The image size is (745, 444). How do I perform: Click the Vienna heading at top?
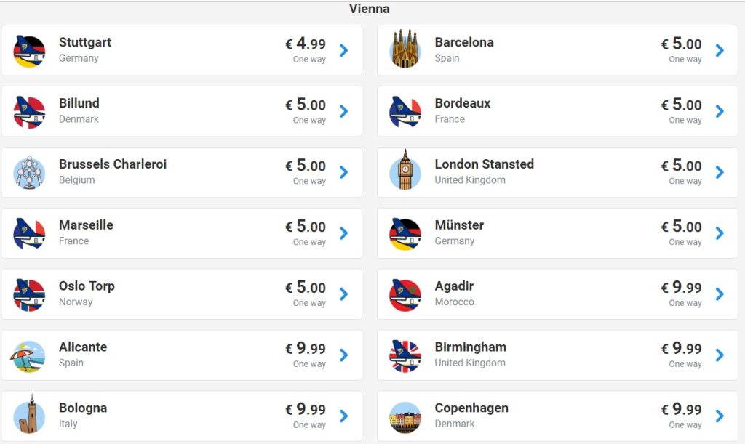point(370,9)
